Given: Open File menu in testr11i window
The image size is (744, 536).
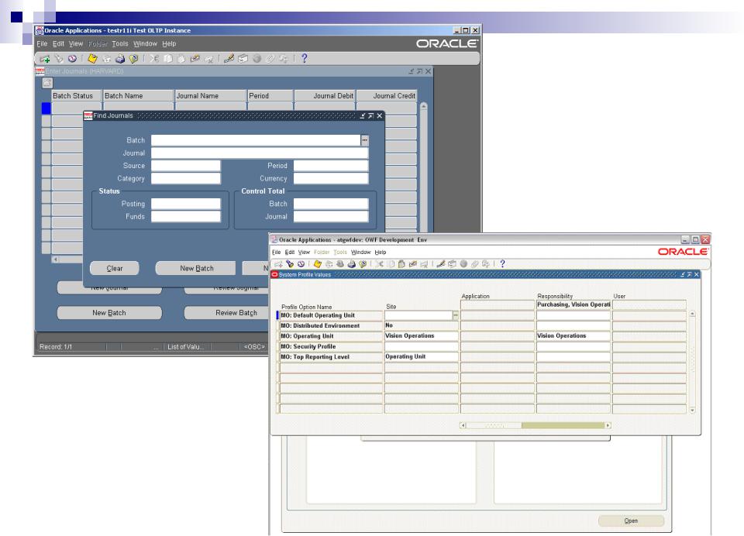Looking at the screenshot, I should 42,43.
